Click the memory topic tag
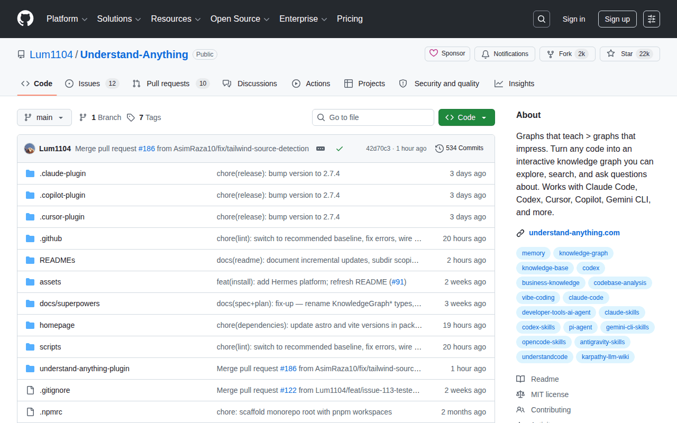The height and width of the screenshot is (423, 677). [534, 253]
